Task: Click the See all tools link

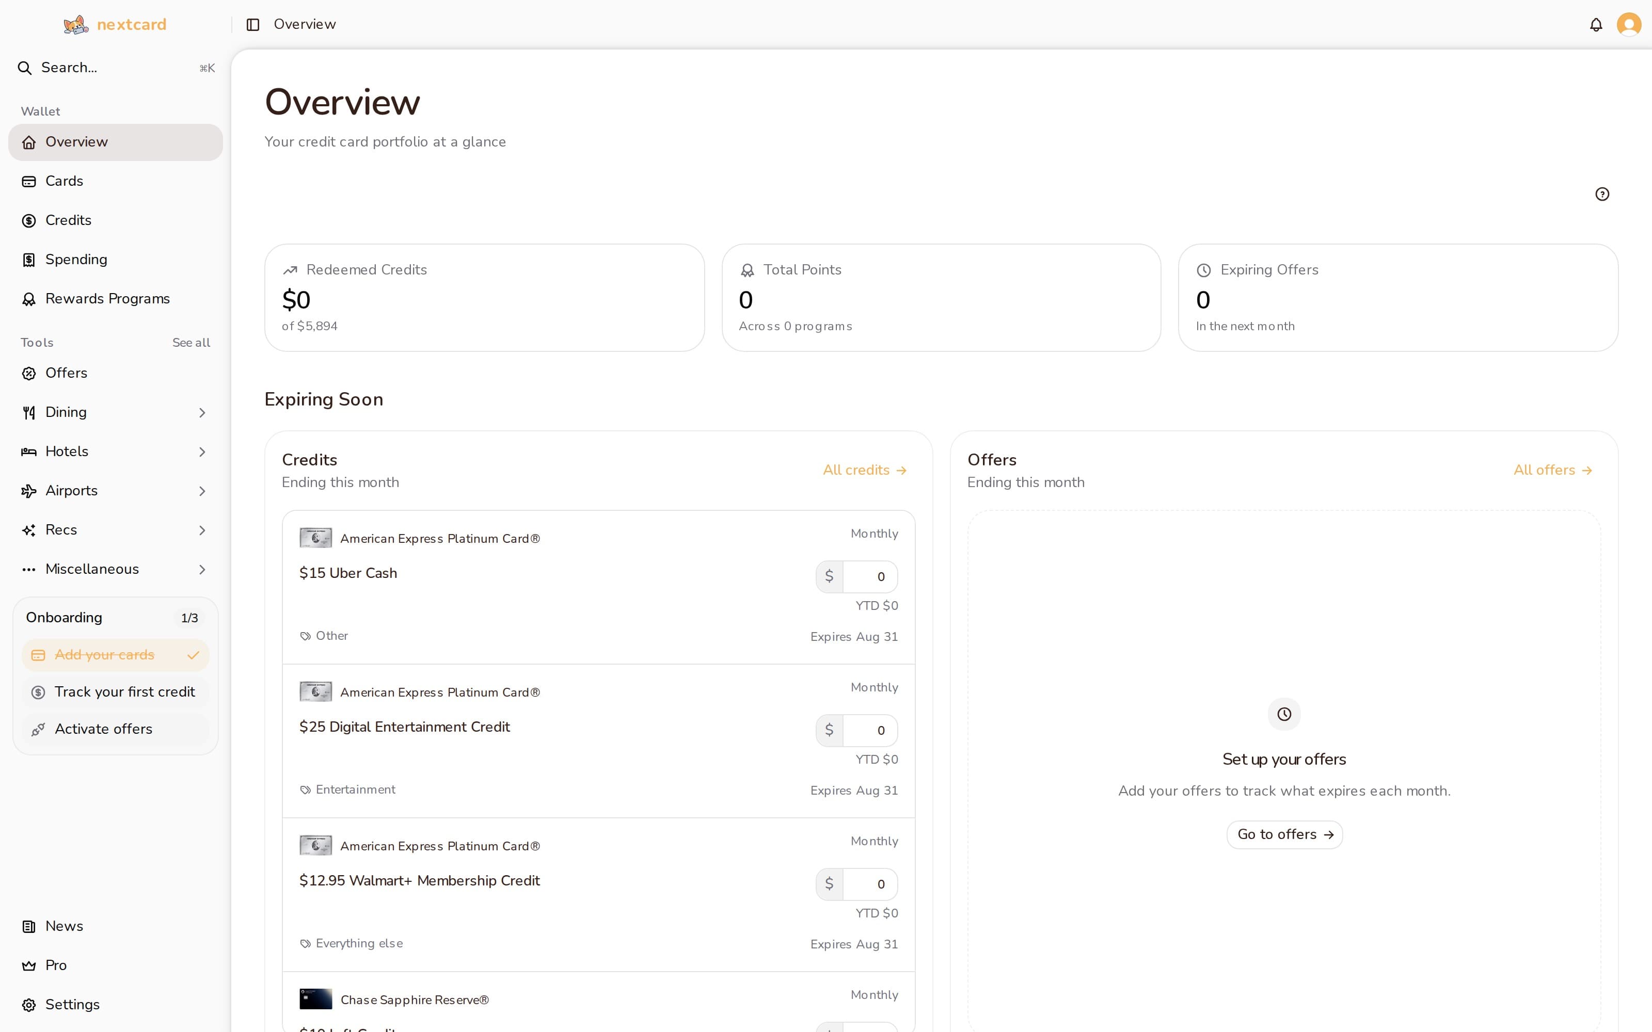Action: [x=191, y=343]
